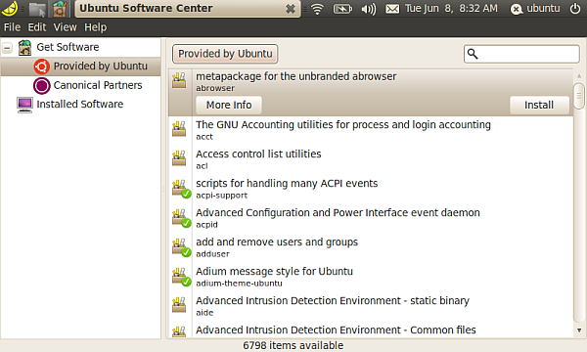Click the Software Center panel launcher icon
This screenshot has width=587, height=352.
60,9
